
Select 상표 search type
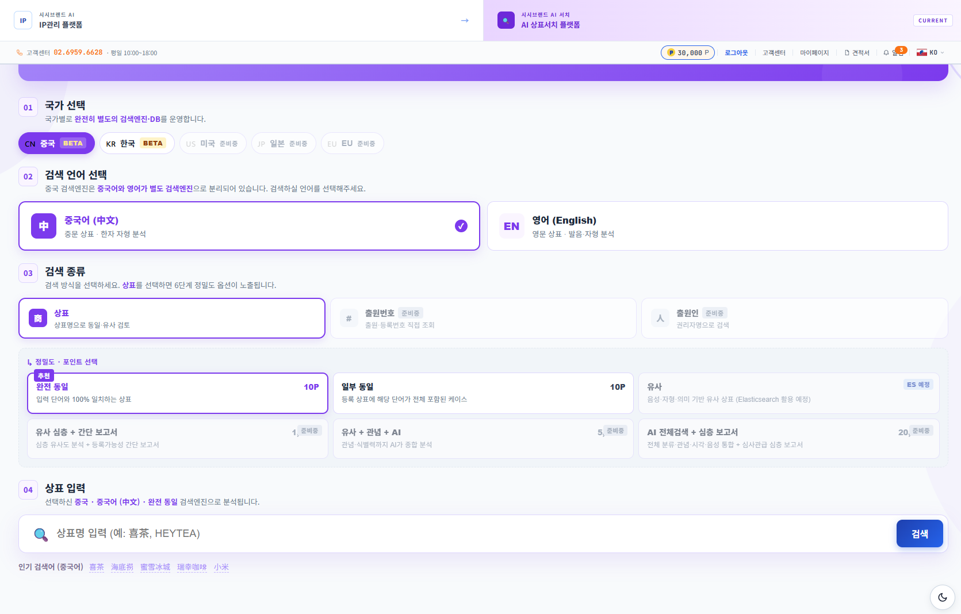(172, 318)
